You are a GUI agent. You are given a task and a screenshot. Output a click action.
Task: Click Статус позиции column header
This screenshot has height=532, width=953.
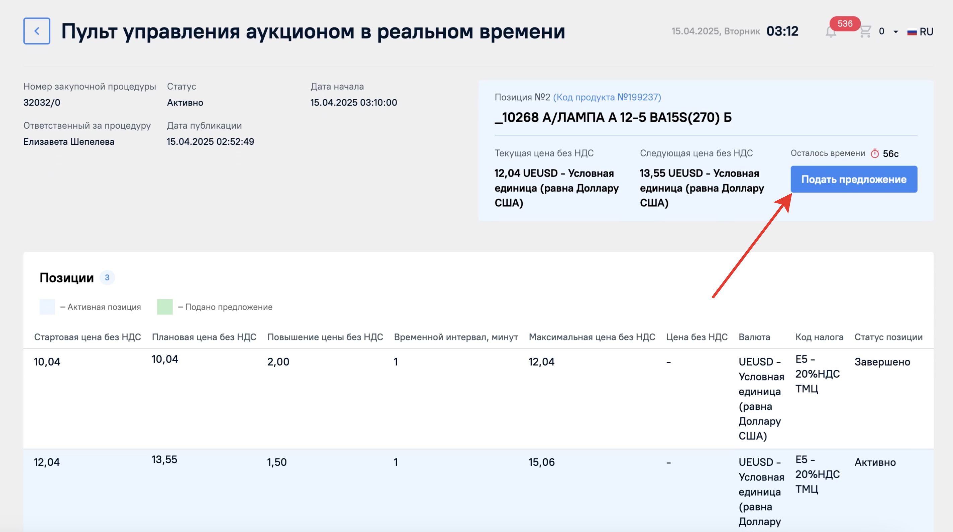tap(888, 337)
